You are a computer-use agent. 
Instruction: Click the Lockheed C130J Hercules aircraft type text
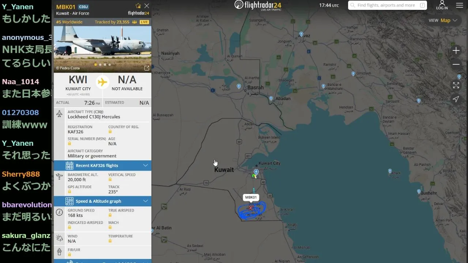(x=94, y=117)
